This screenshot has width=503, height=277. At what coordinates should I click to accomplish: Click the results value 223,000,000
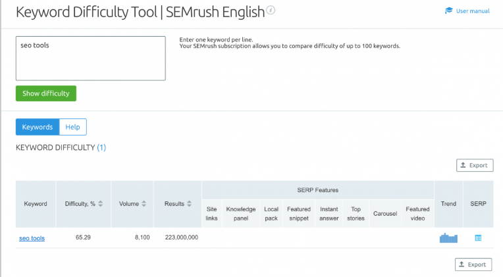point(182,238)
